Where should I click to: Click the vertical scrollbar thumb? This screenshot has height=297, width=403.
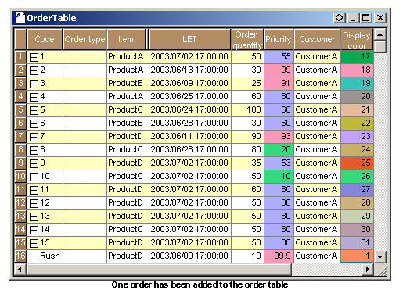click(380, 47)
